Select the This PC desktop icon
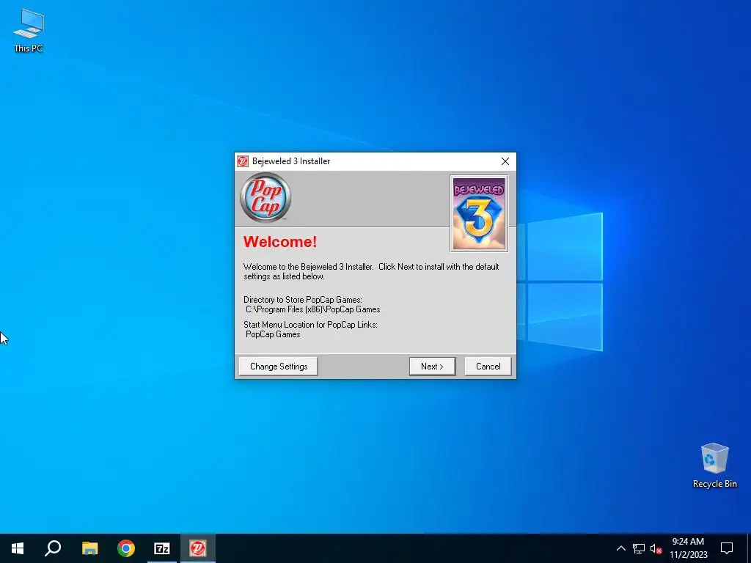The height and width of the screenshot is (563, 751). (29, 30)
